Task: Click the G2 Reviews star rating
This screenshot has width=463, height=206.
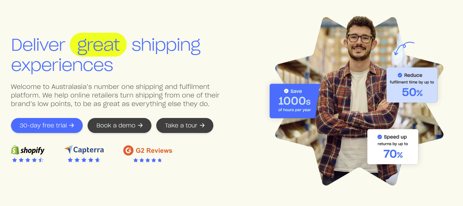Action: [x=148, y=160]
